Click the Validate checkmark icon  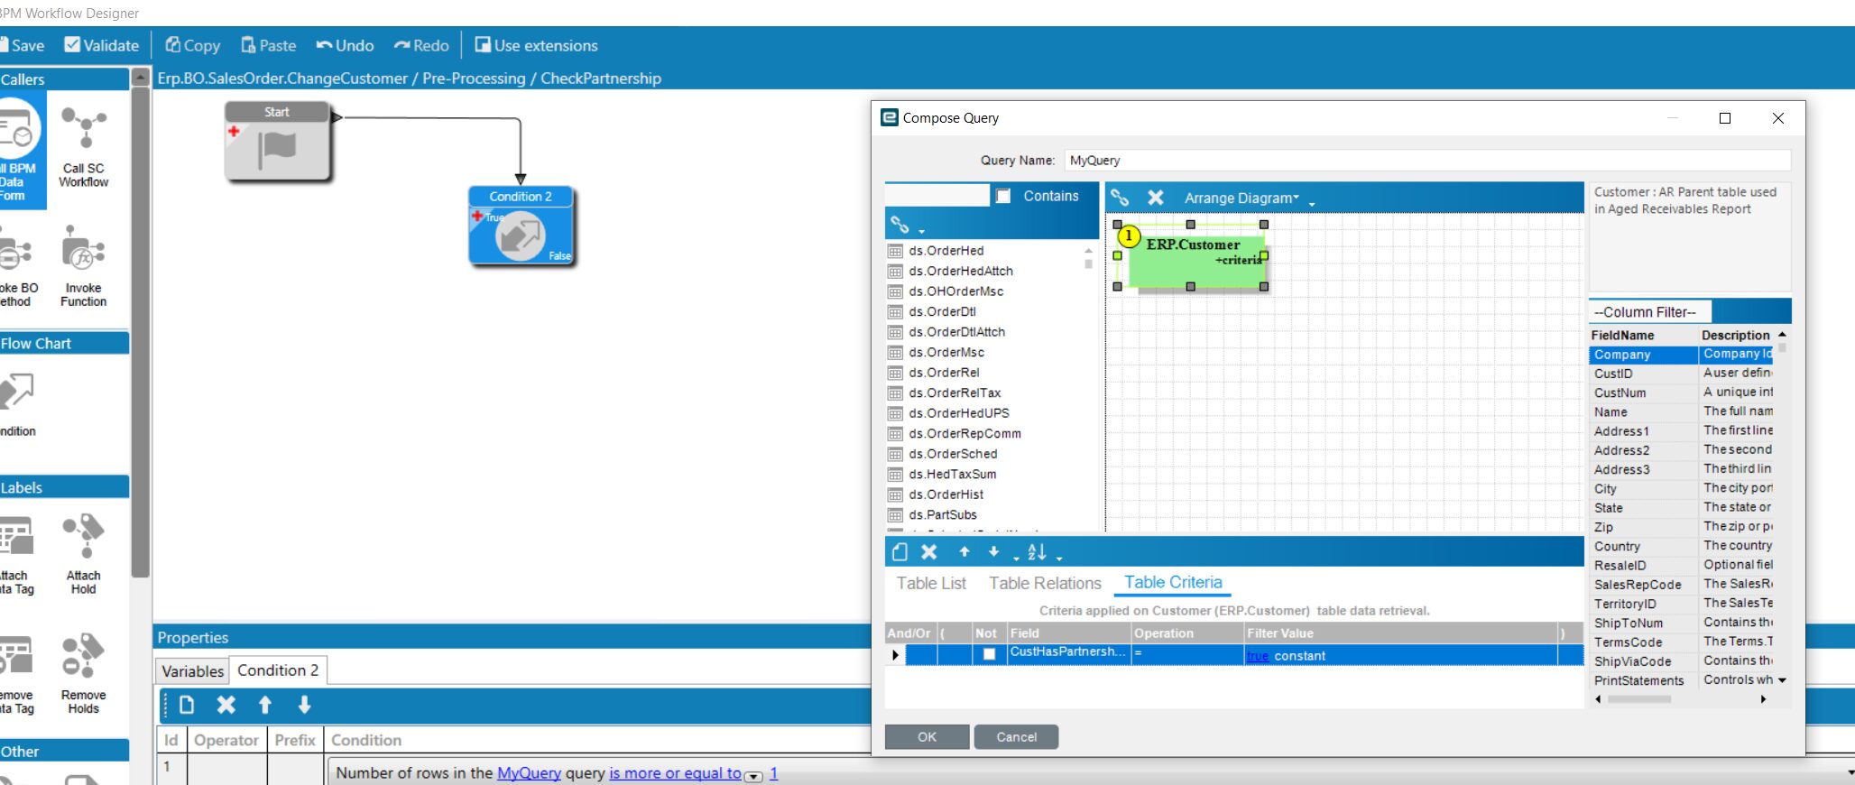(72, 45)
